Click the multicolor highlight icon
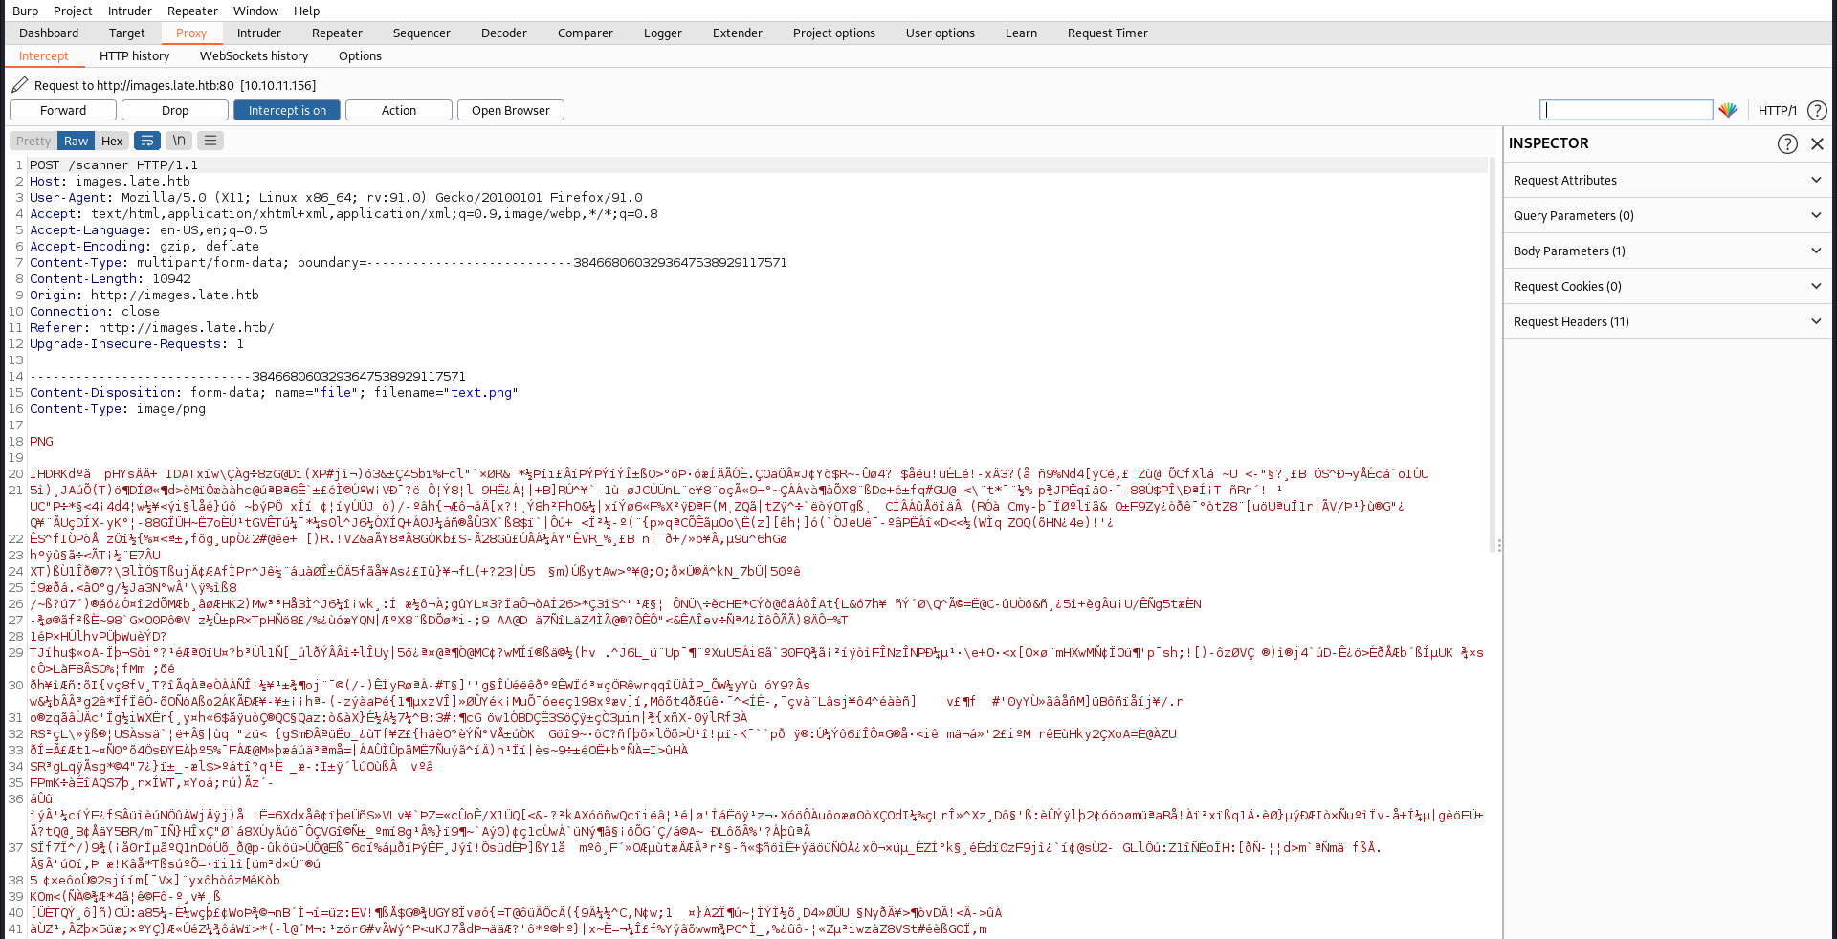This screenshot has height=939, width=1837. 1728,110
